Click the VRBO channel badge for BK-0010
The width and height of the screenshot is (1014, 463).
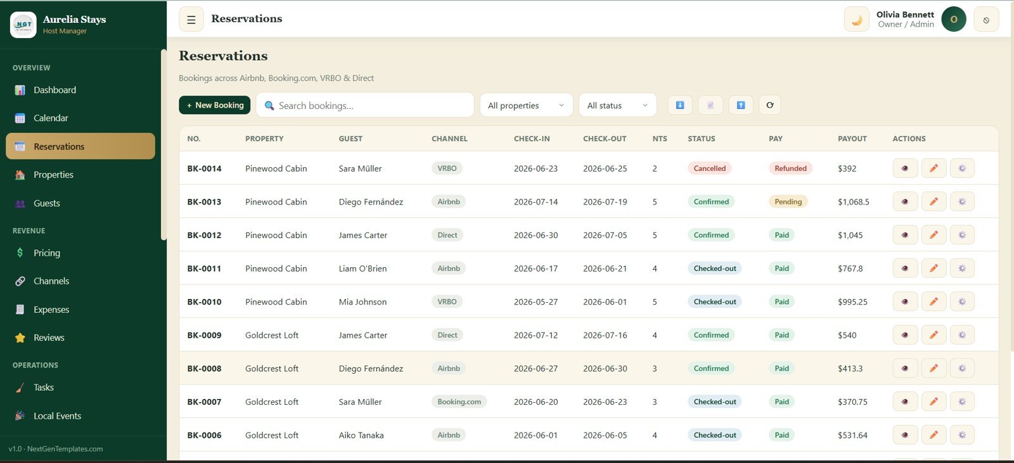pos(447,302)
